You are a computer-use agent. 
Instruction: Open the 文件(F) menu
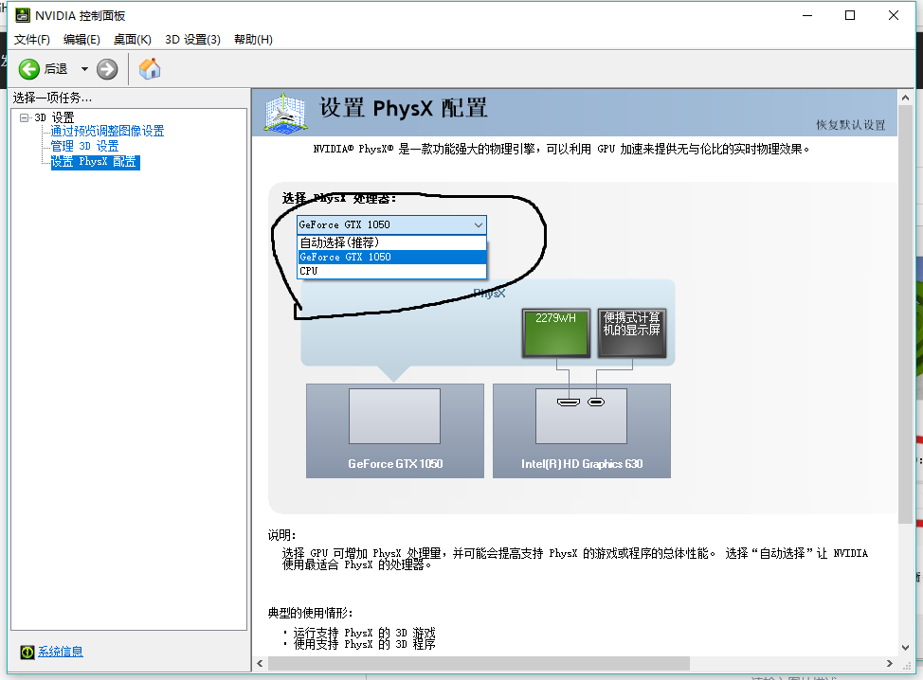click(32, 39)
